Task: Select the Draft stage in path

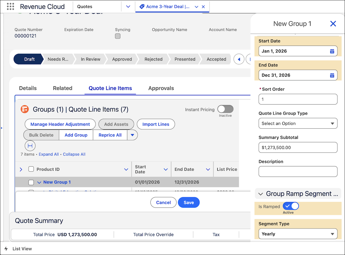Action: click(28, 59)
